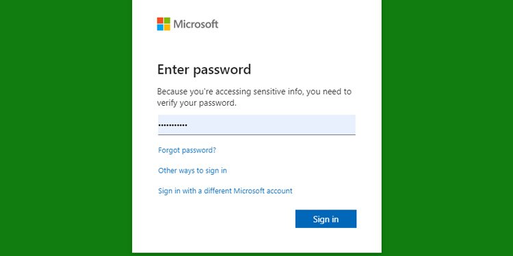Click the yellow square in Microsoft logo

point(167,27)
